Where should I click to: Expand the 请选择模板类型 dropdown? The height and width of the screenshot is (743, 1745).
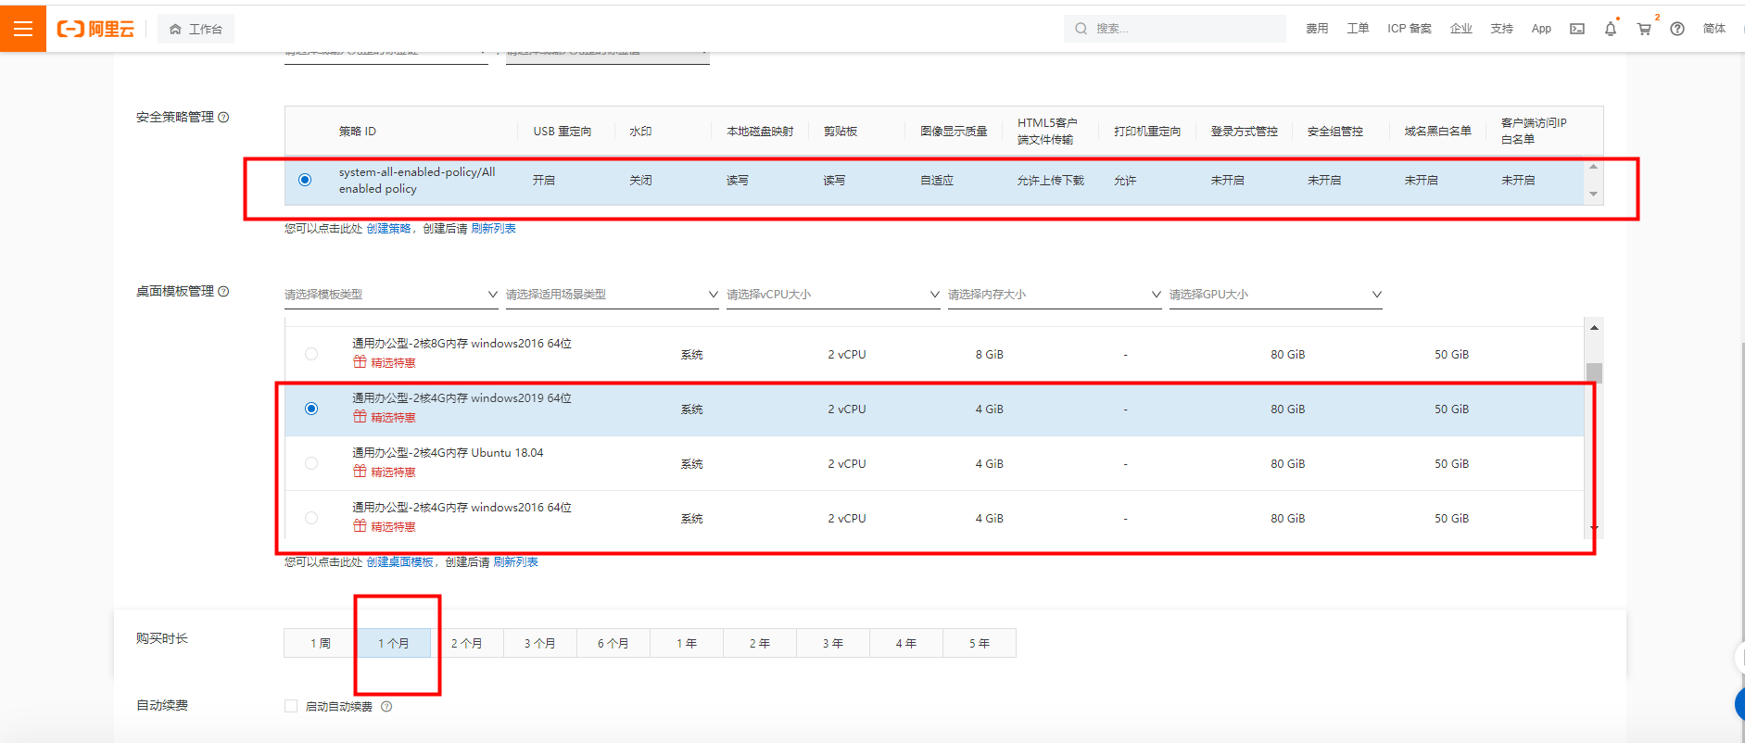[391, 295]
